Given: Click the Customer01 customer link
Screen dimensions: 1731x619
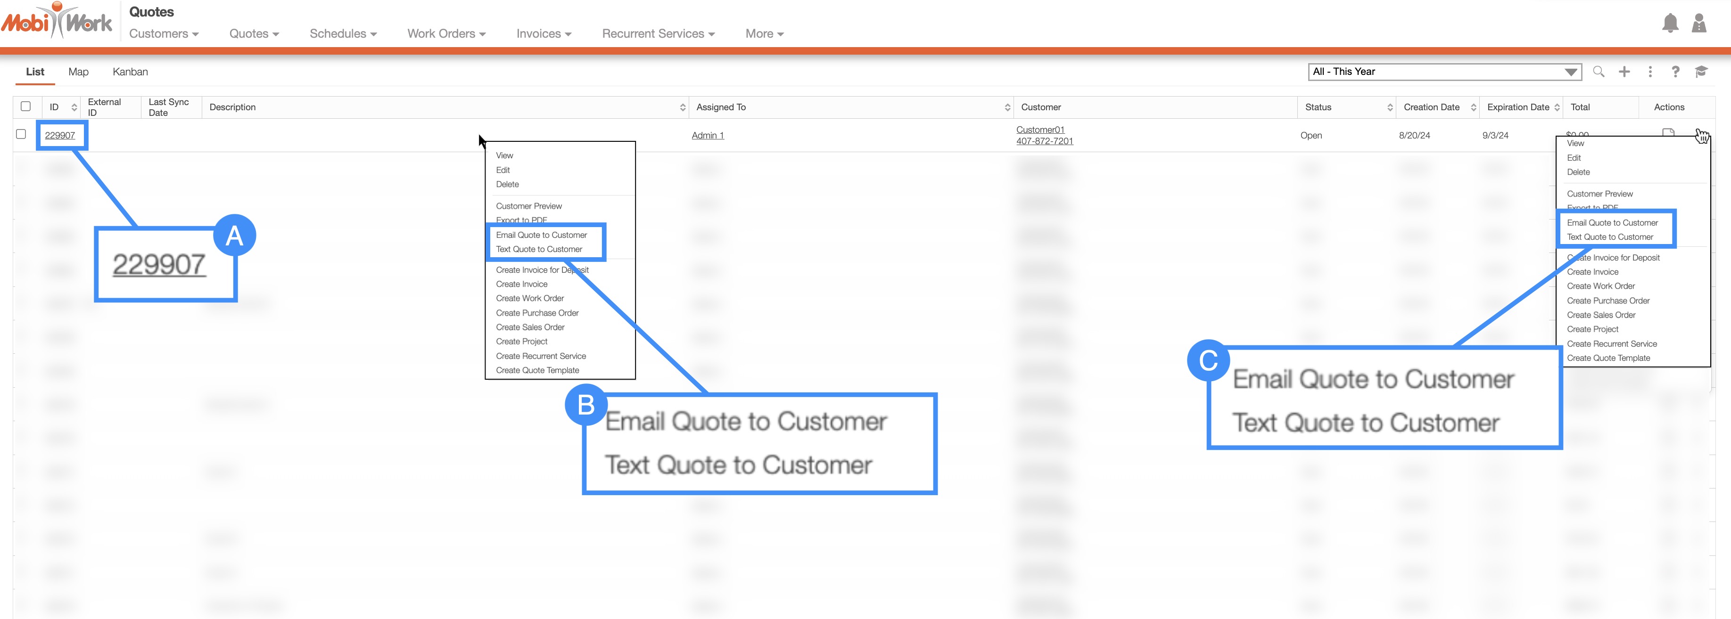Looking at the screenshot, I should point(1039,130).
